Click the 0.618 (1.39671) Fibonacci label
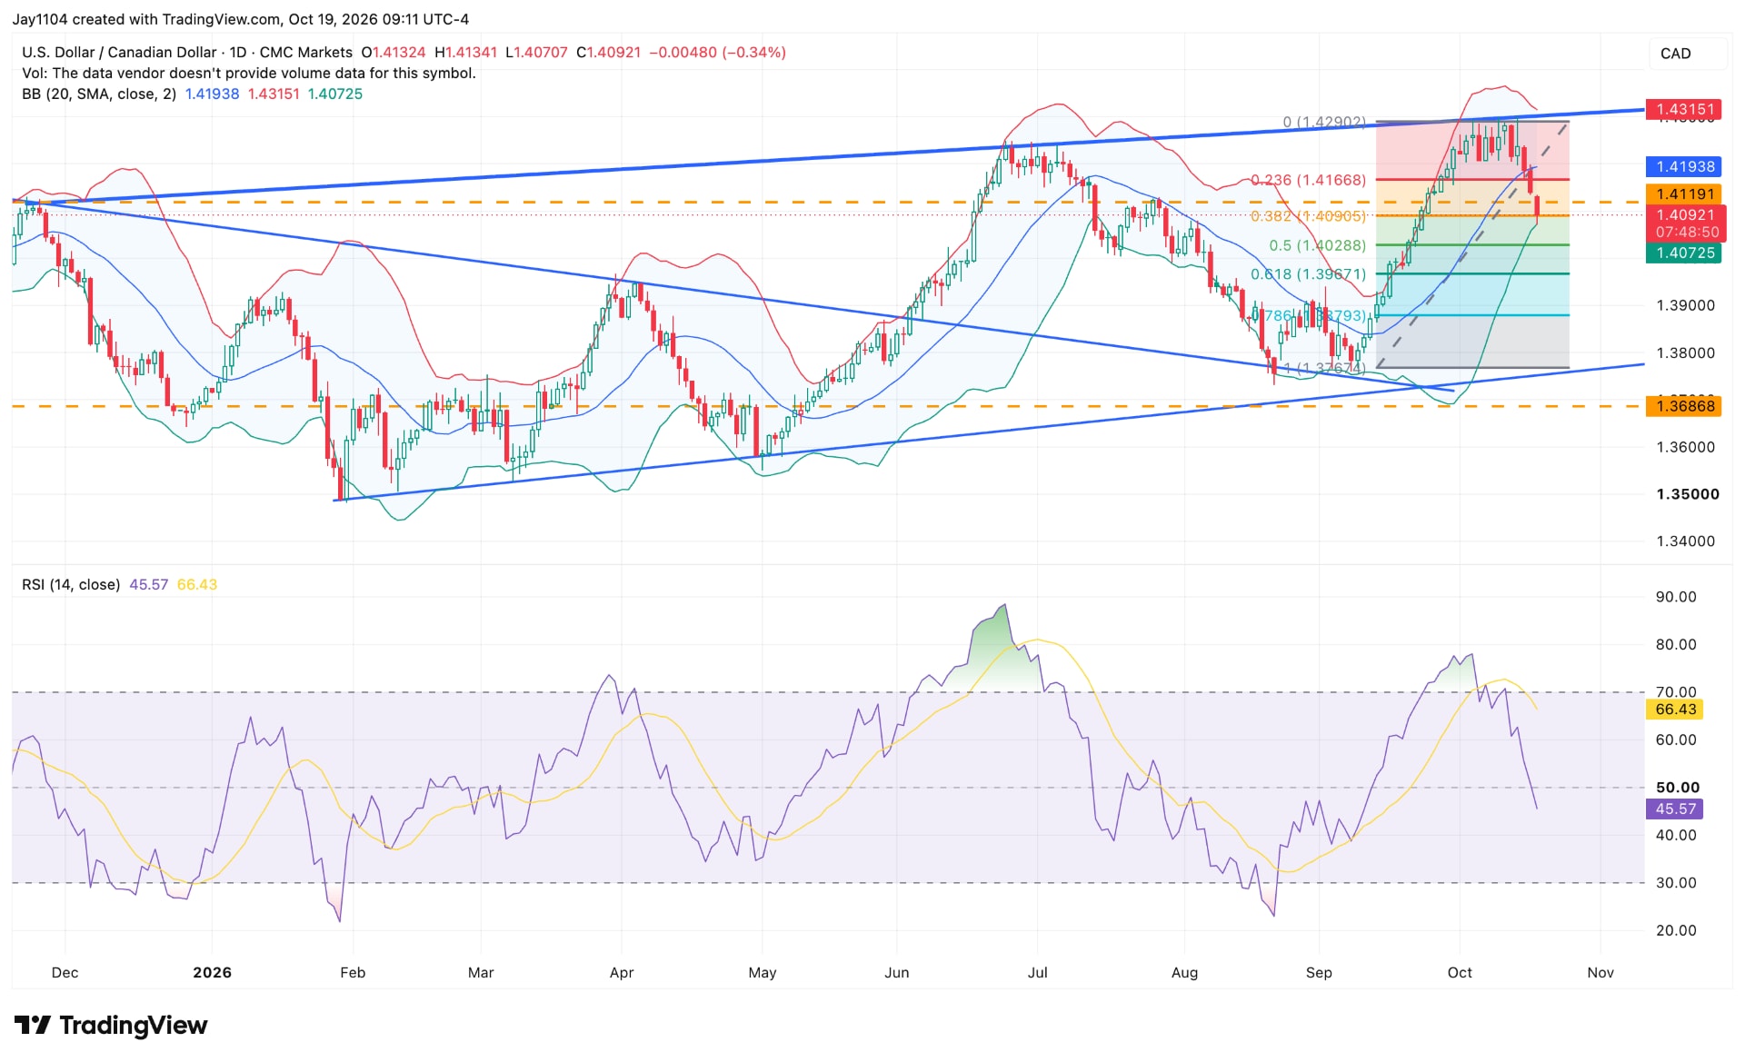Image resolution: width=1745 pixels, height=1062 pixels. point(1308,273)
